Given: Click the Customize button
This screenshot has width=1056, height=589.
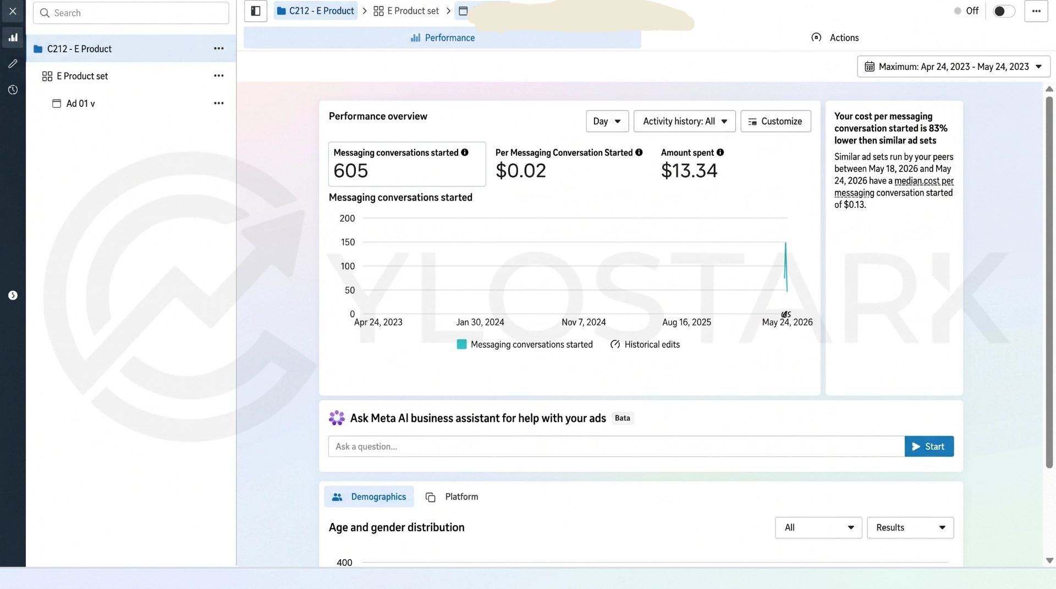Looking at the screenshot, I should (x=776, y=121).
